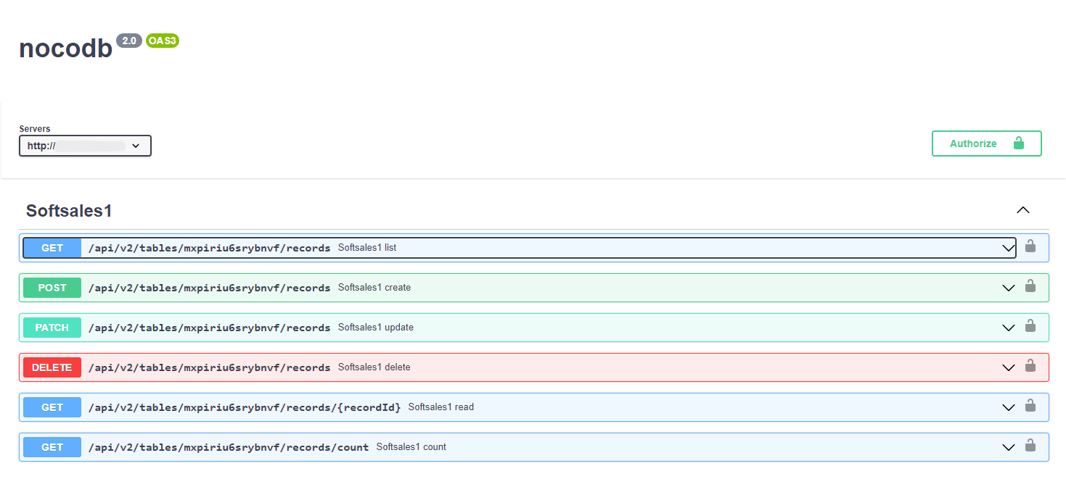Click the lock icon on Softsales1 read row
The height and width of the screenshot is (487, 1066).
1030,407
